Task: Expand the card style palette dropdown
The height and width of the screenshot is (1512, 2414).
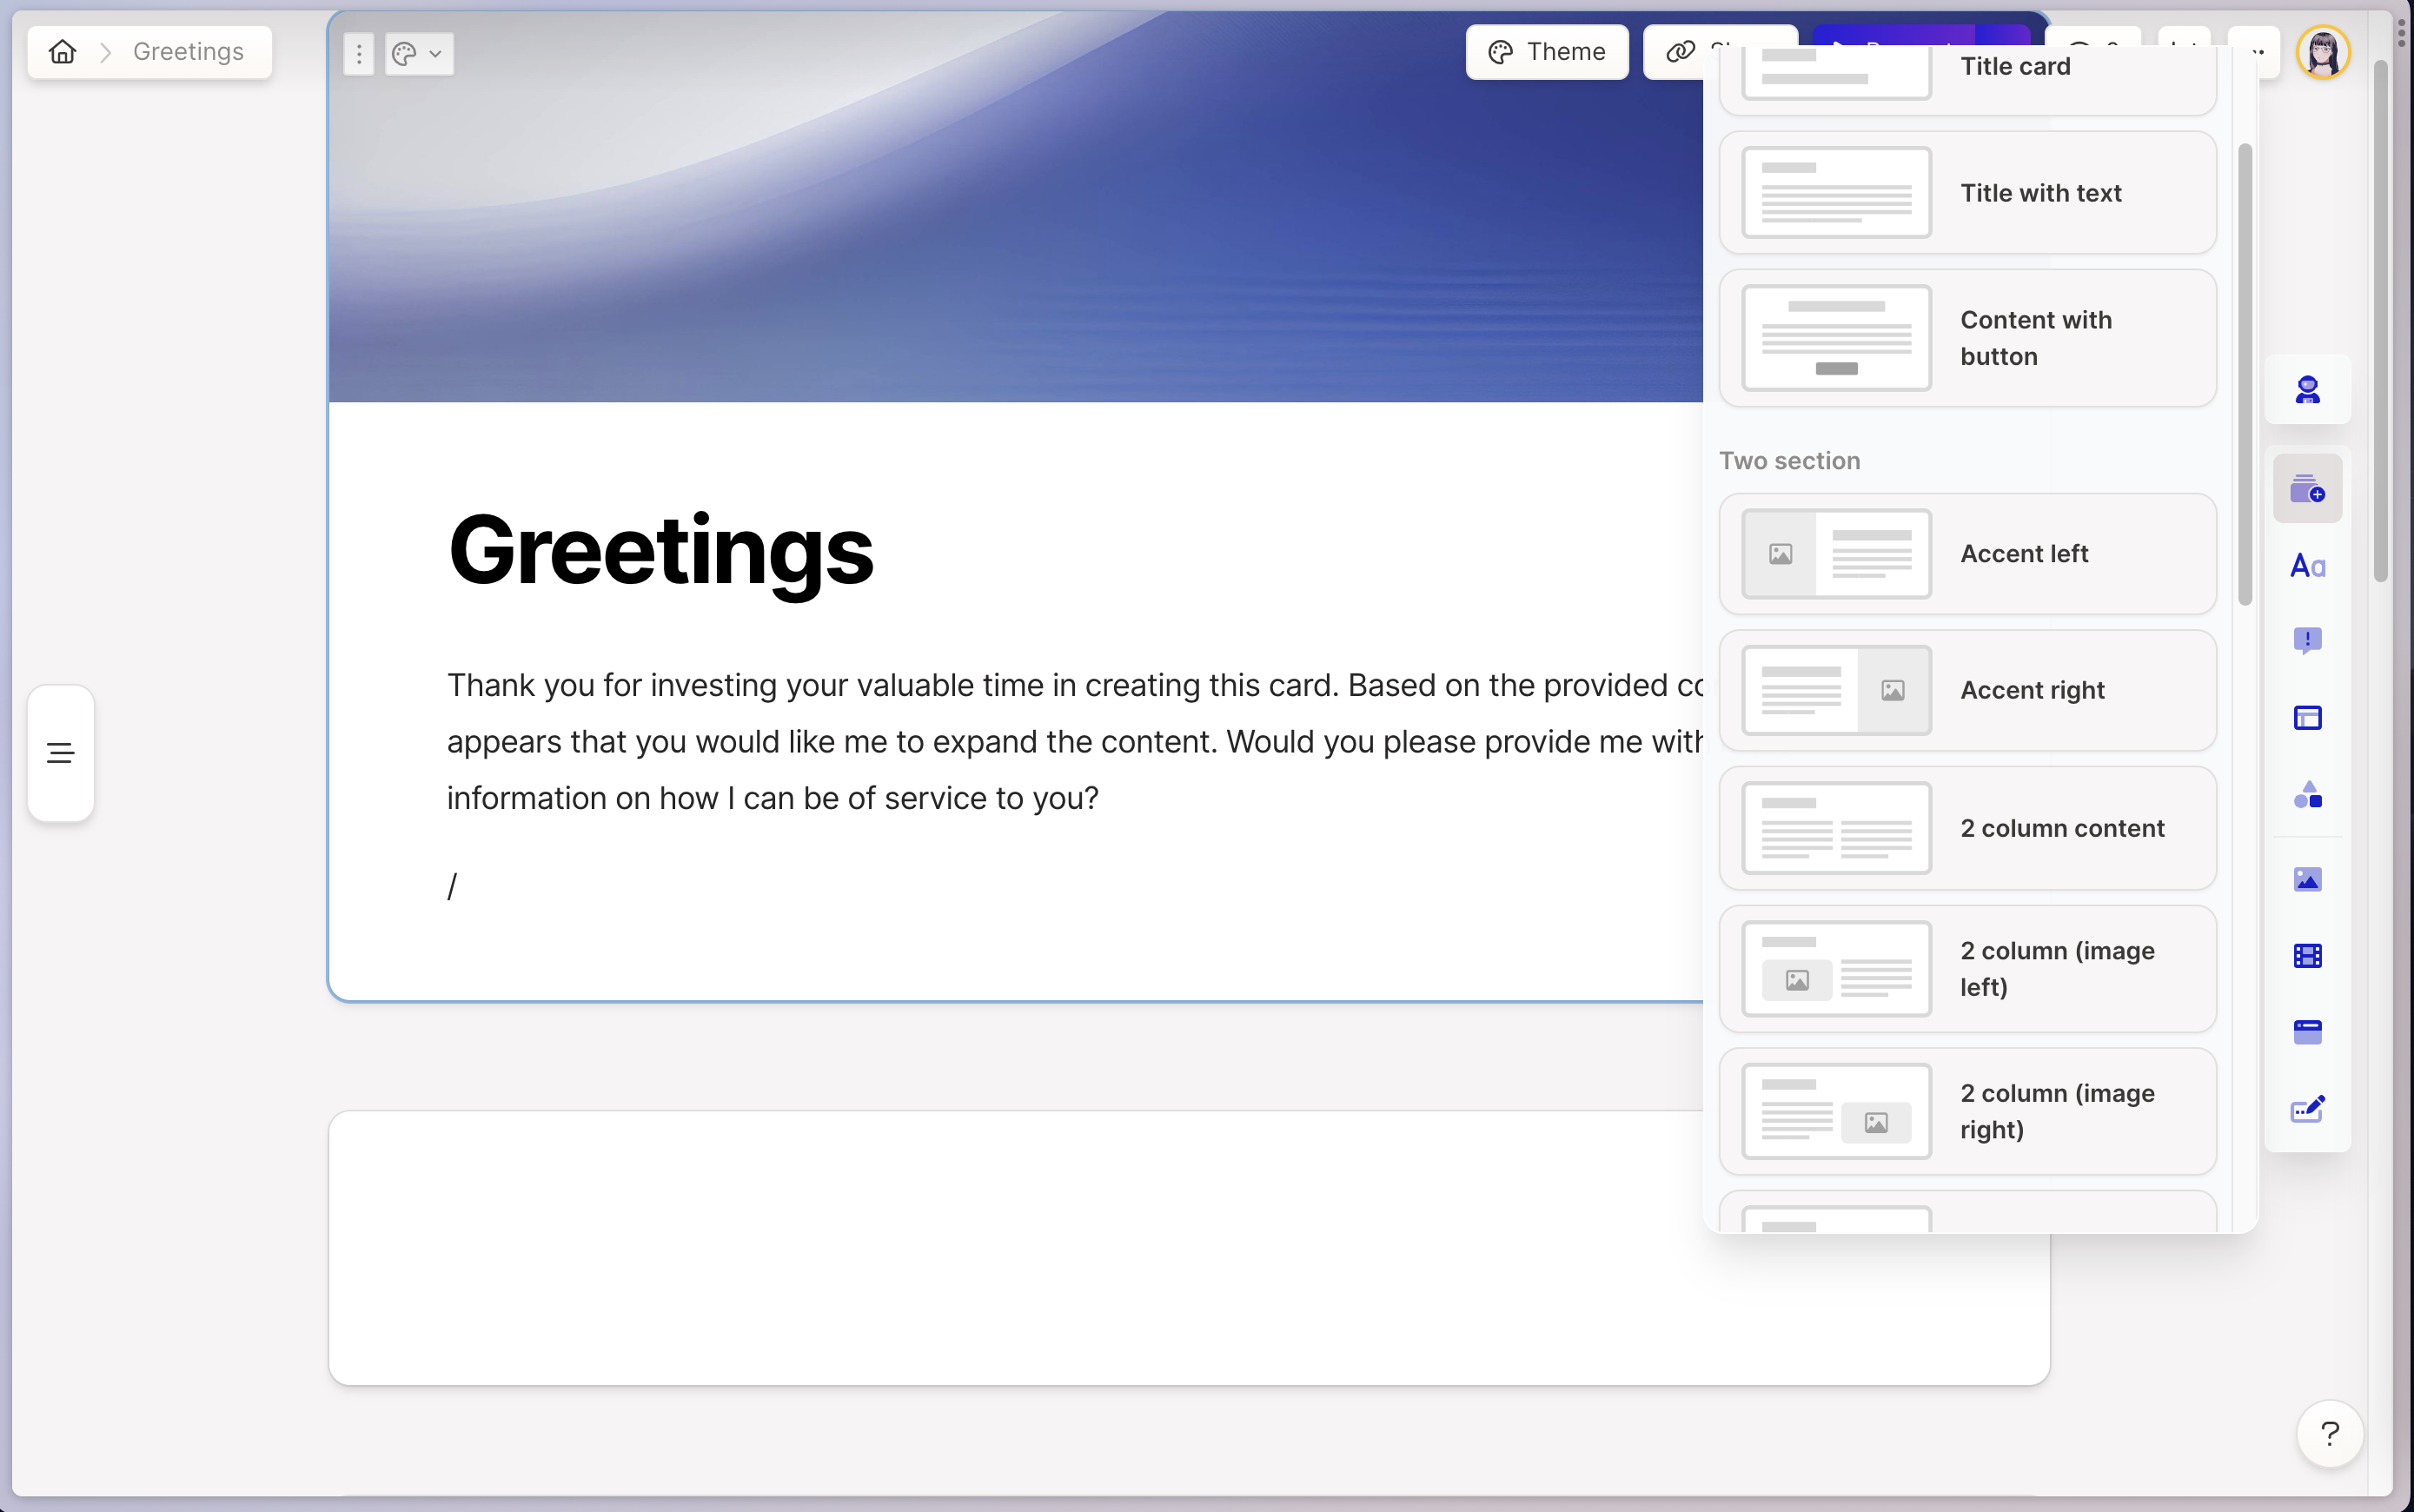Action: click(x=418, y=54)
